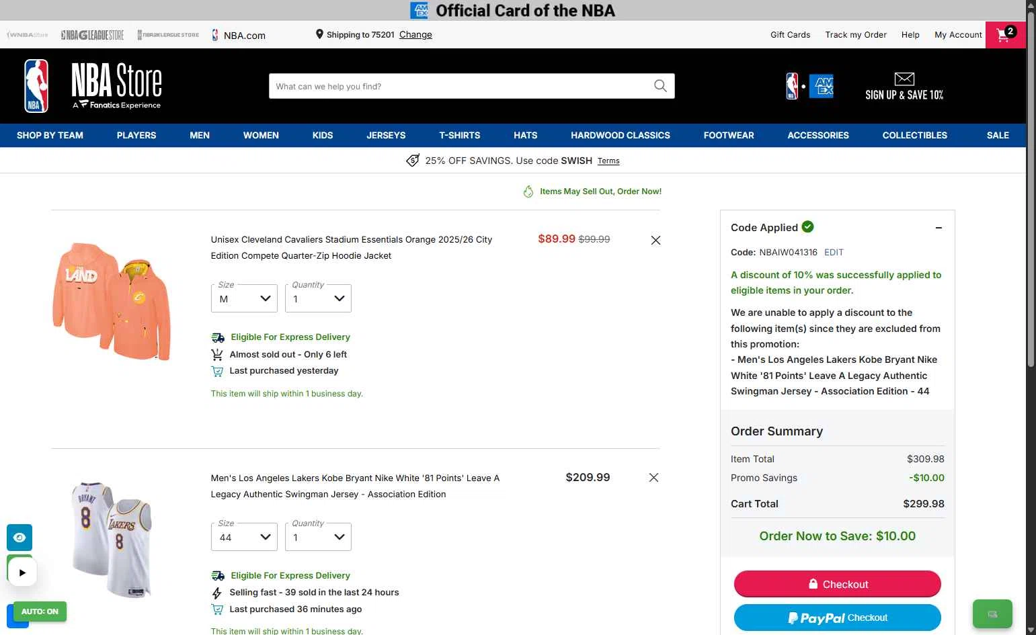Open the Kobe Bryant jersey product title

[x=355, y=486]
